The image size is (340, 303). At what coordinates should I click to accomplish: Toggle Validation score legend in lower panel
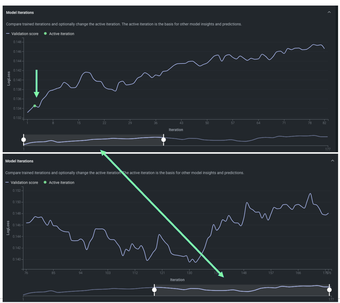[x=22, y=182]
